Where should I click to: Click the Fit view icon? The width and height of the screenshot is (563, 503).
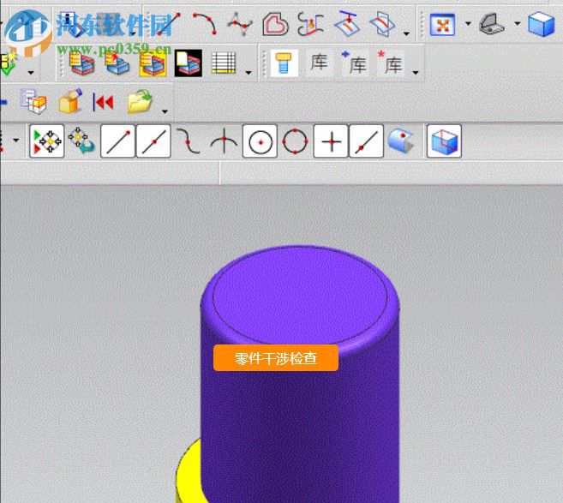(x=442, y=25)
